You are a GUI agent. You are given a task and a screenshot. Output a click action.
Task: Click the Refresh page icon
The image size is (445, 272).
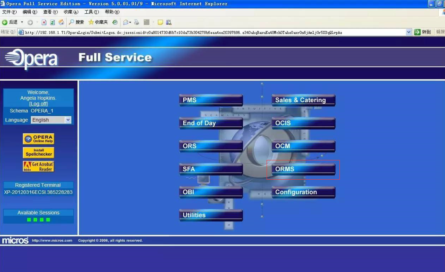click(52, 22)
